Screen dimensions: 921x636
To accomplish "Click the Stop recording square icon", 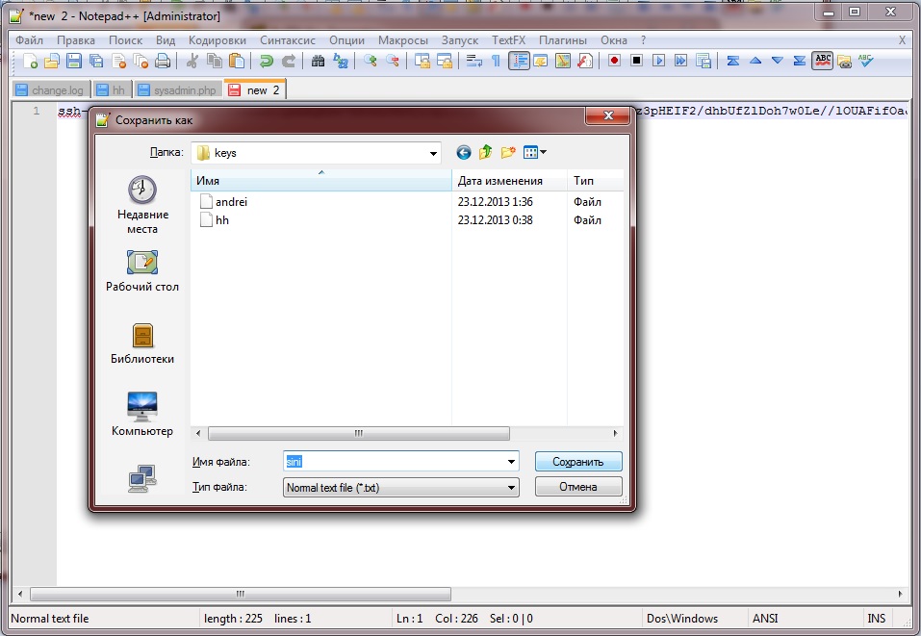I will 637,61.
